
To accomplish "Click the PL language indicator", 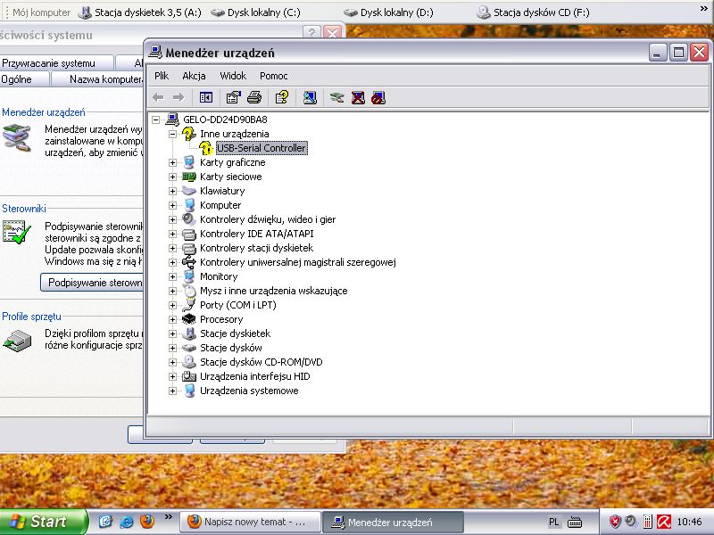I will 553,522.
